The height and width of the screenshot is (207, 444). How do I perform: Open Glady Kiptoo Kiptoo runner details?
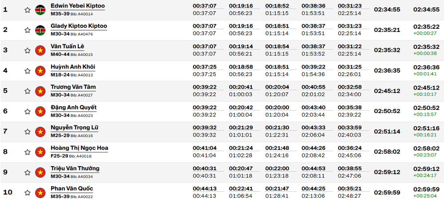79,26
